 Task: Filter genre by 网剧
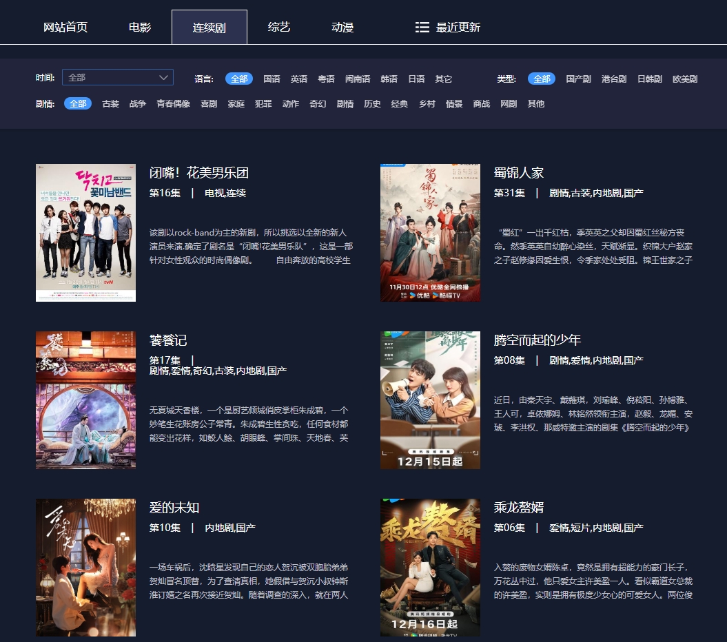click(509, 104)
